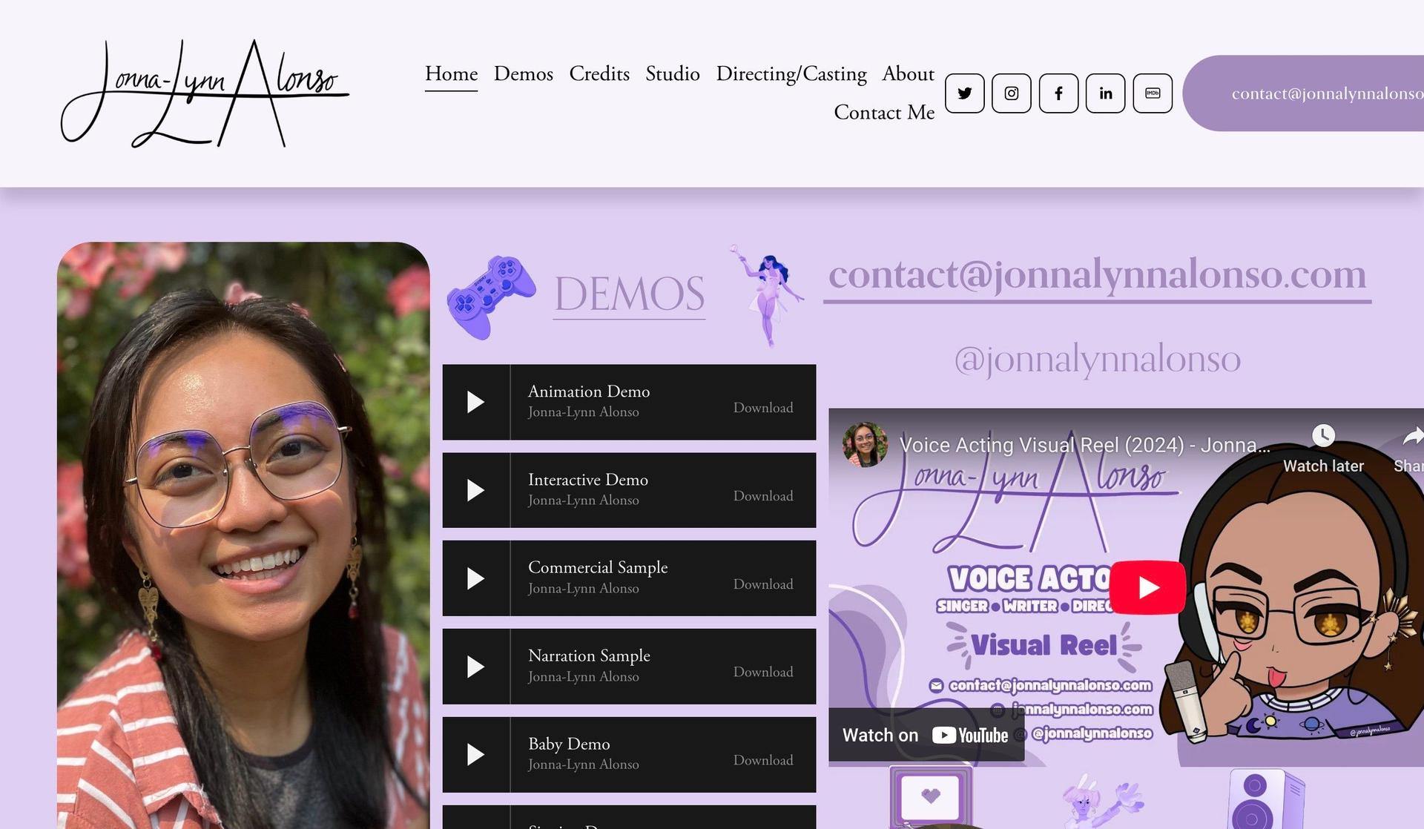Viewport: 1424px width, 829px height.
Task: Download the Interactive Demo
Action: tap(763, 496)
